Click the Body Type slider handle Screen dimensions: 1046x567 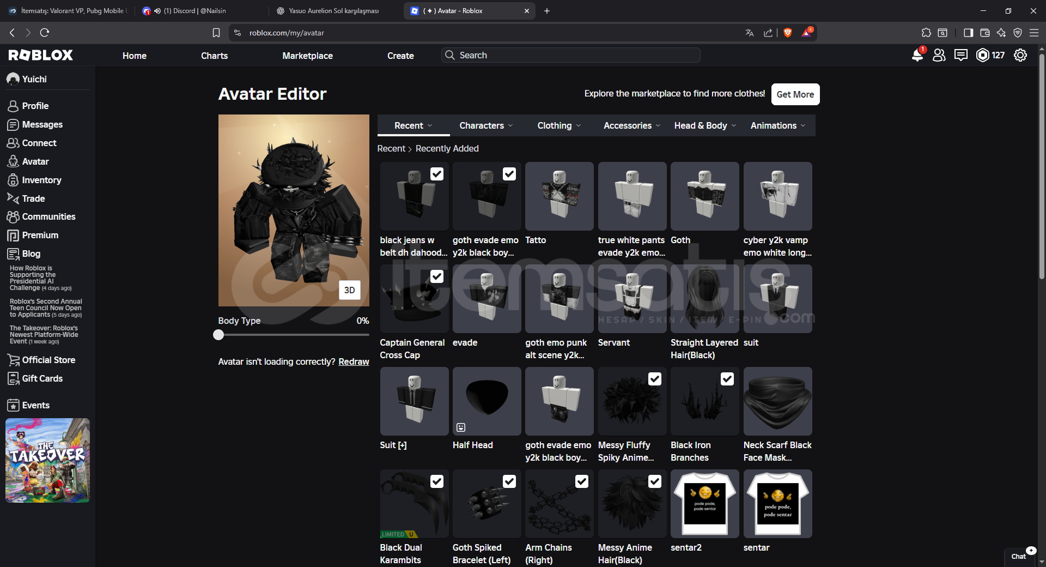[218, 335]
